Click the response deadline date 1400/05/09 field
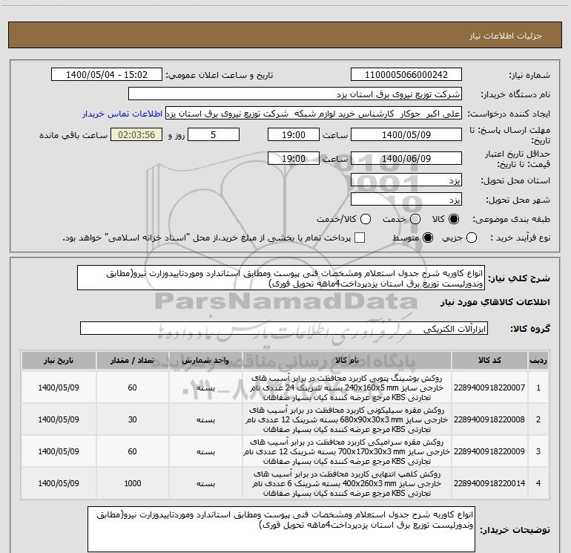The image size is (571, 553). 406,135
